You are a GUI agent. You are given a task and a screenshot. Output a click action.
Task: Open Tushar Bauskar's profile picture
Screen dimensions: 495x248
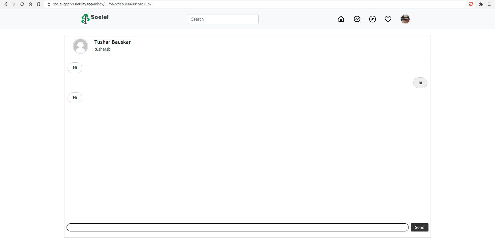click(80, 46)
